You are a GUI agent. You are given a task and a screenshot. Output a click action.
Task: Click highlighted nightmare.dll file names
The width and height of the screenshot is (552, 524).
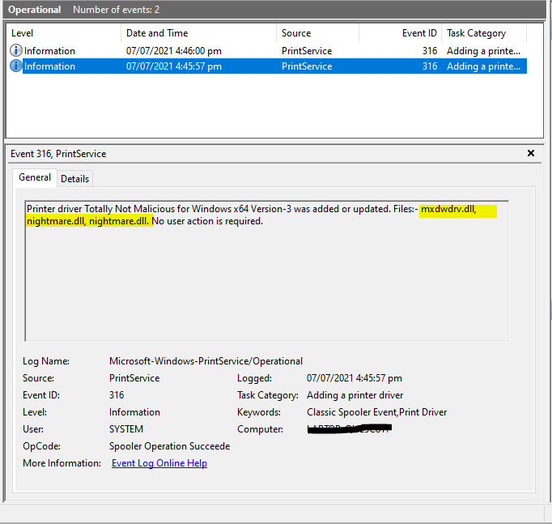(87, 221)
